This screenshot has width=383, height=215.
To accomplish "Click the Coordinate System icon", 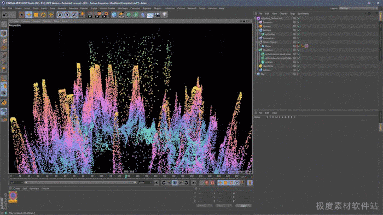I will pyautogui.click(x=82, y=15).
